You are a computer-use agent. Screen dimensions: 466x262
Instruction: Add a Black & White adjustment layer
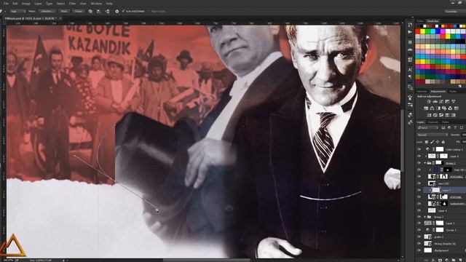tap(438, 108)
